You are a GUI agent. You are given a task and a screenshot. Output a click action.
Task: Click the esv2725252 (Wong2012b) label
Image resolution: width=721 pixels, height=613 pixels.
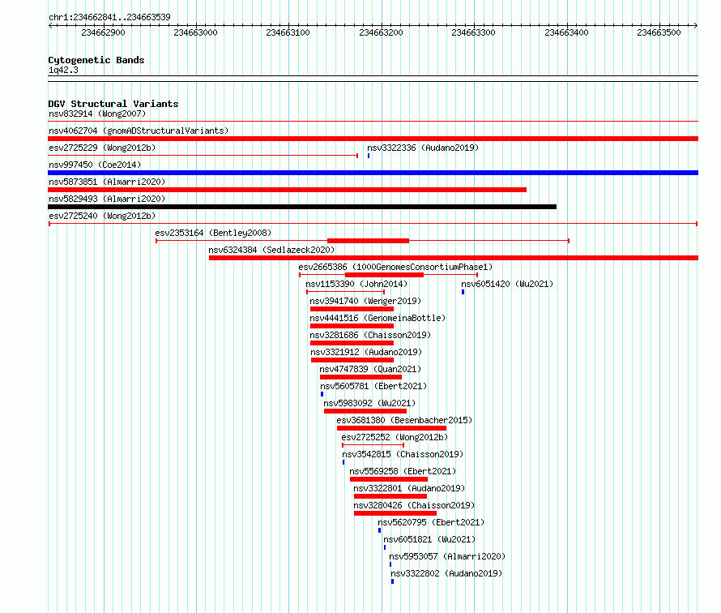[x=395, y=437]
